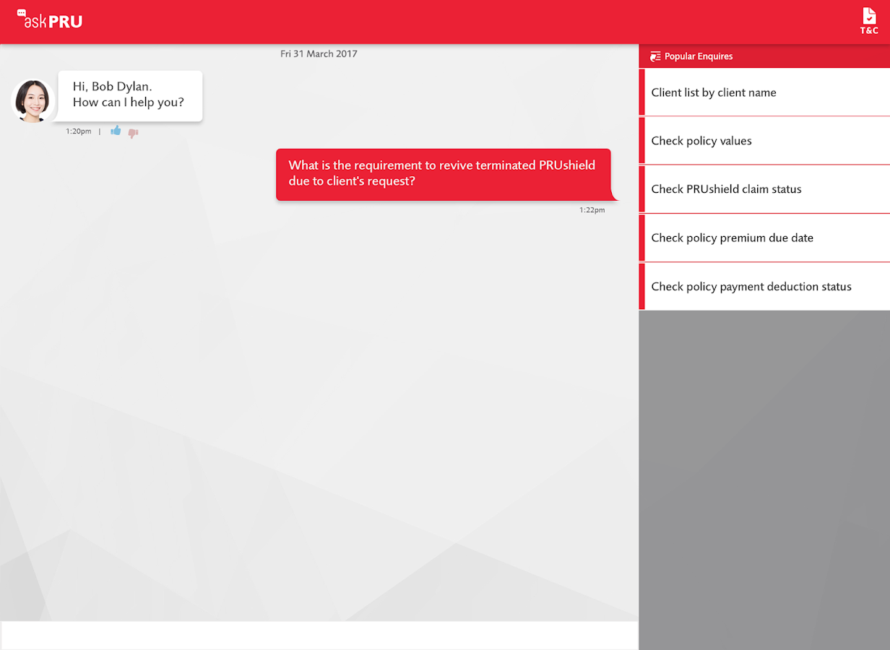
Task: Select Client list by client name
Action: 764,92
